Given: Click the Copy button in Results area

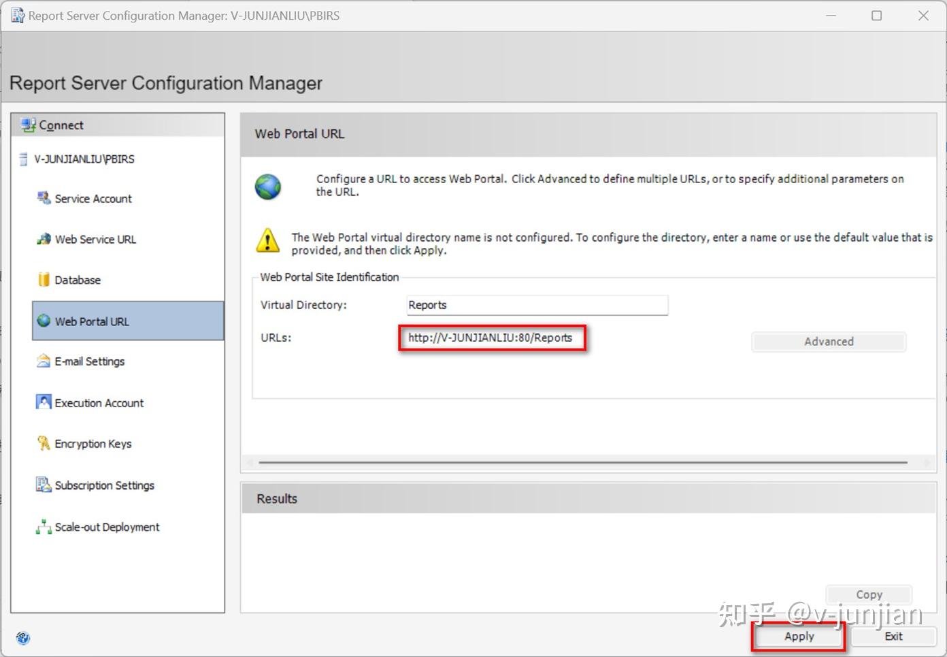Looking at the screenshot, I should point(868,594).
